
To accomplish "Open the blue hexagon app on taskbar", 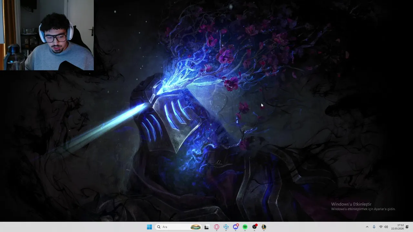I will tap(226, 227).
